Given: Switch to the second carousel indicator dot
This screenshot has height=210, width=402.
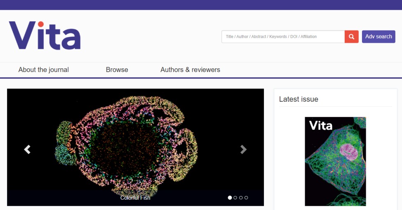Looking at the screenshot, I should point(235,198).
